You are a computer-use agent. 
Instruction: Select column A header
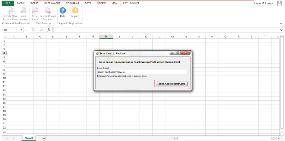tap(13, 37)
